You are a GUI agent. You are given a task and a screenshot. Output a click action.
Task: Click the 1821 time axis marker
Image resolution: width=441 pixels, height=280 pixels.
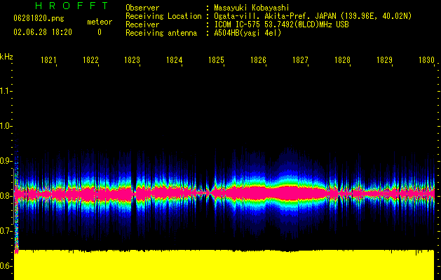tap(48, 60)
